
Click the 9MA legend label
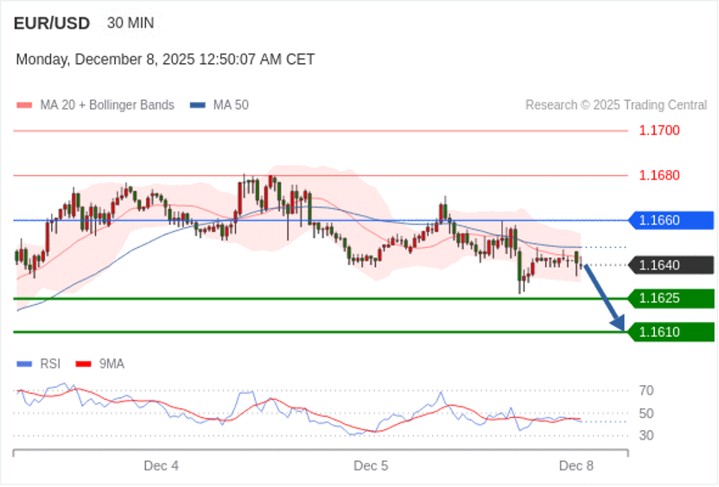click(111, 364)
